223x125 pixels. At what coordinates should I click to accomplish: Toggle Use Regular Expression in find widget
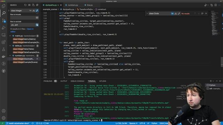tap(179, 14)
